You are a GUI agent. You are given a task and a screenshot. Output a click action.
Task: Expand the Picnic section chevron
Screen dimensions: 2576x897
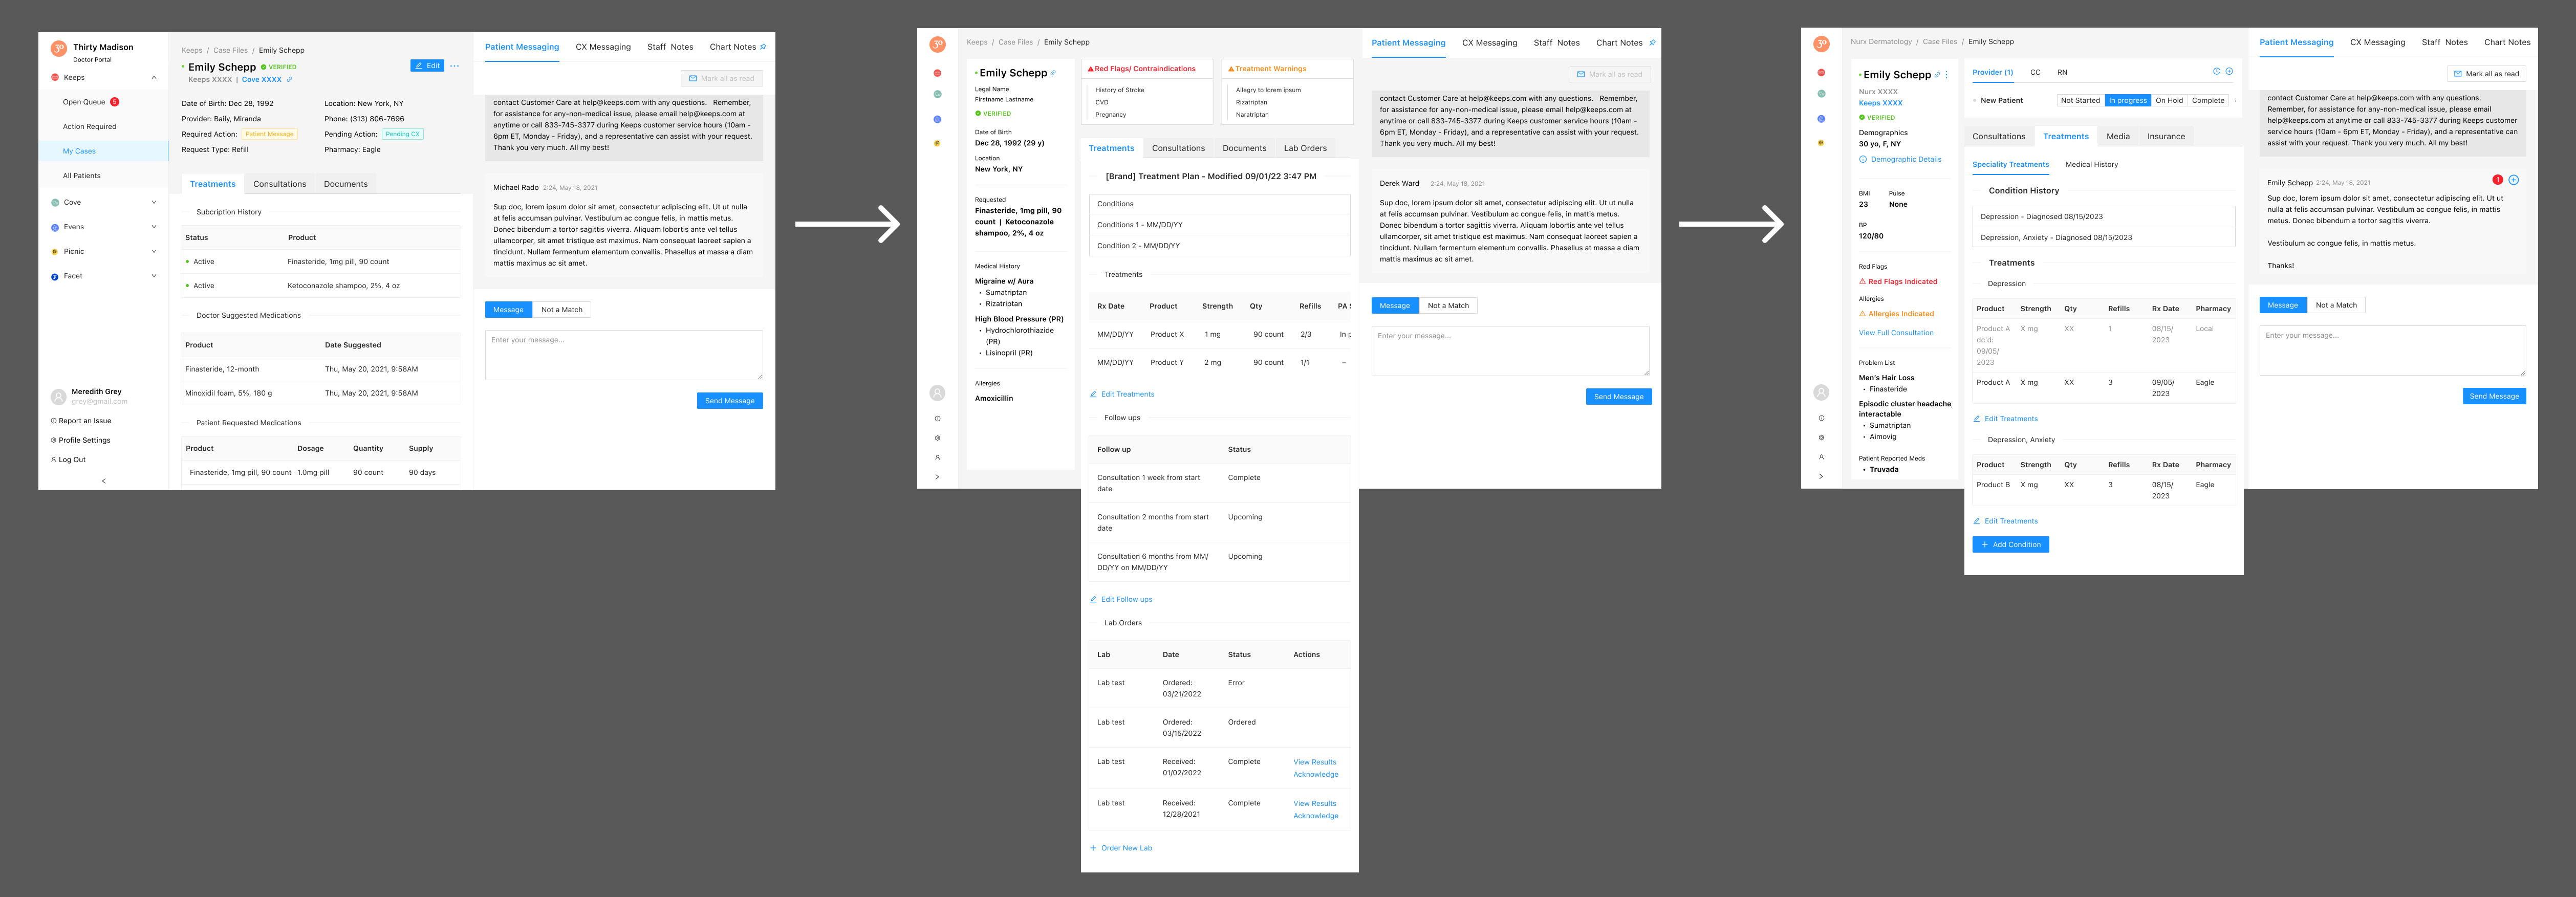(154, 252)
